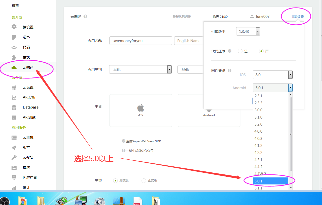
Task: Click the 高级设置 link
Action: coord(297,17)
